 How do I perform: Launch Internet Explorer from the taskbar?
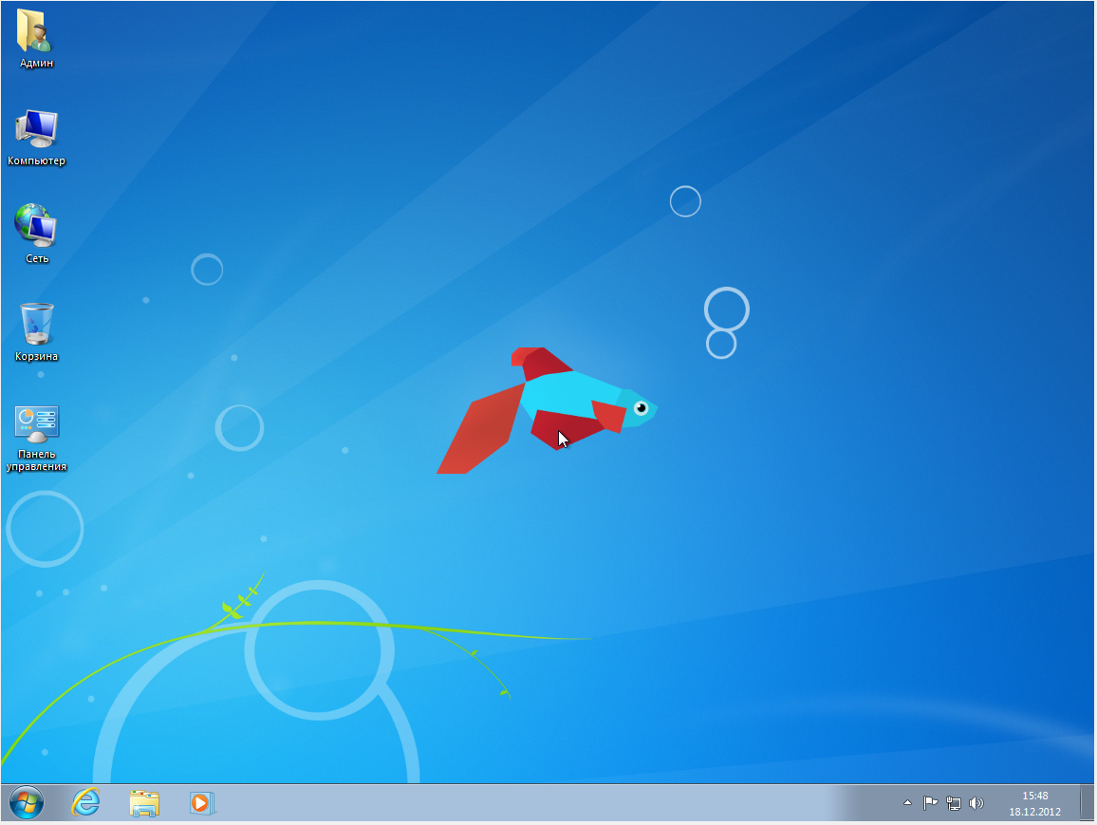pos(86,802)
